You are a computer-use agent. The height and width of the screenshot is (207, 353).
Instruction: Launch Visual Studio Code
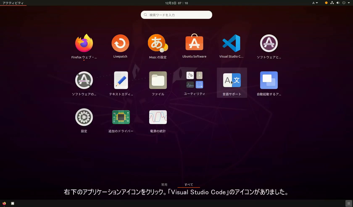231,43
